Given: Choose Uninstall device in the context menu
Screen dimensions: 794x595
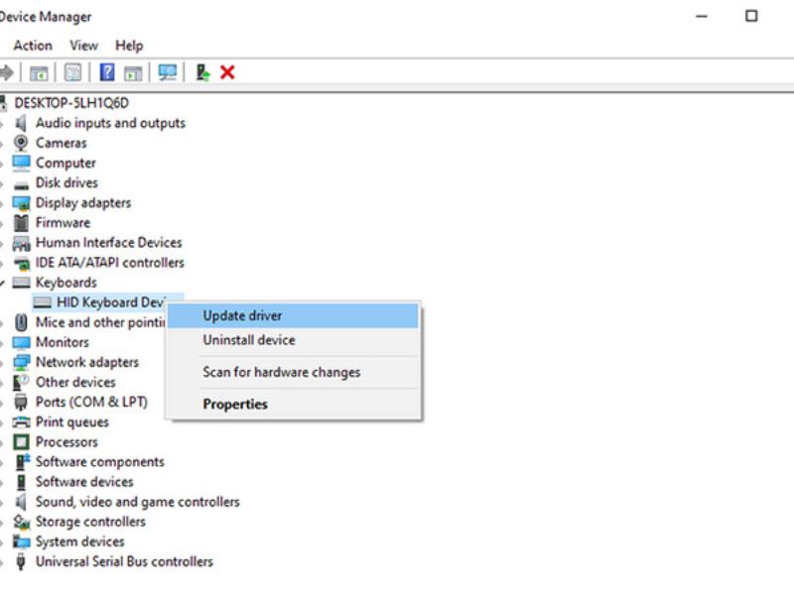Looking at the screenshot, I should click(293, 340).
